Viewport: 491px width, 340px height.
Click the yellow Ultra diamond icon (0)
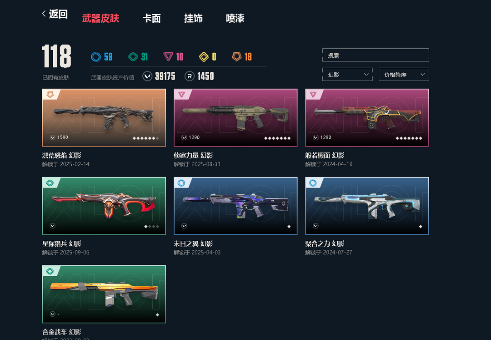pos(204,57)
